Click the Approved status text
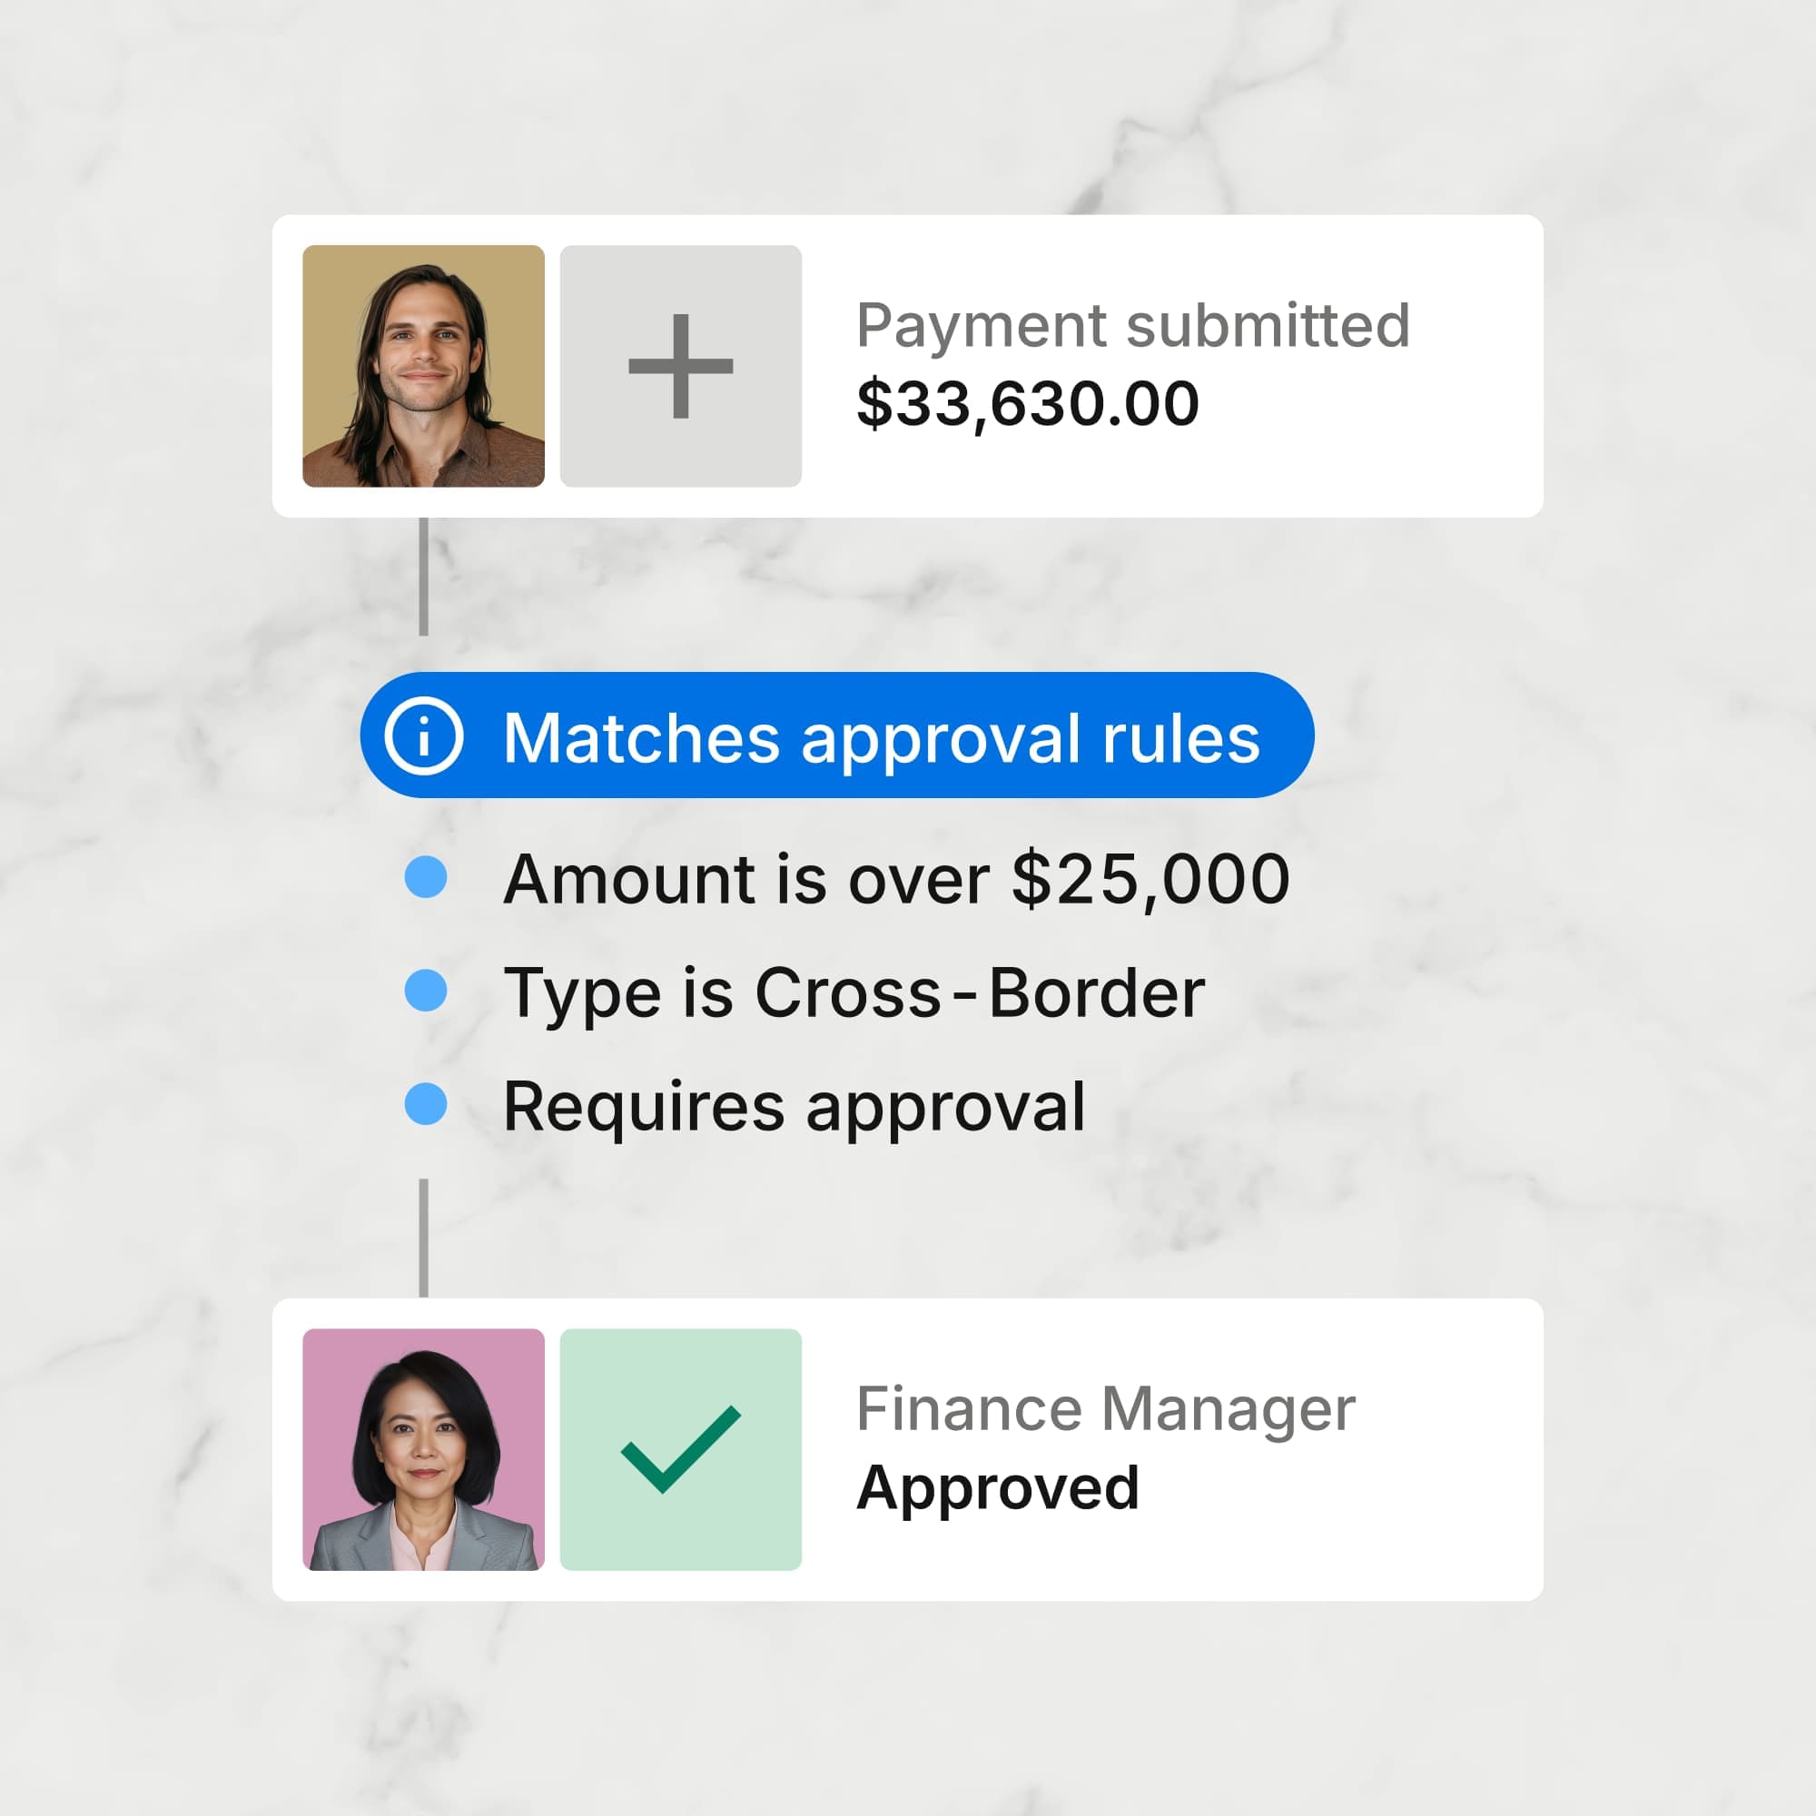 click(x=997, y=1488)
